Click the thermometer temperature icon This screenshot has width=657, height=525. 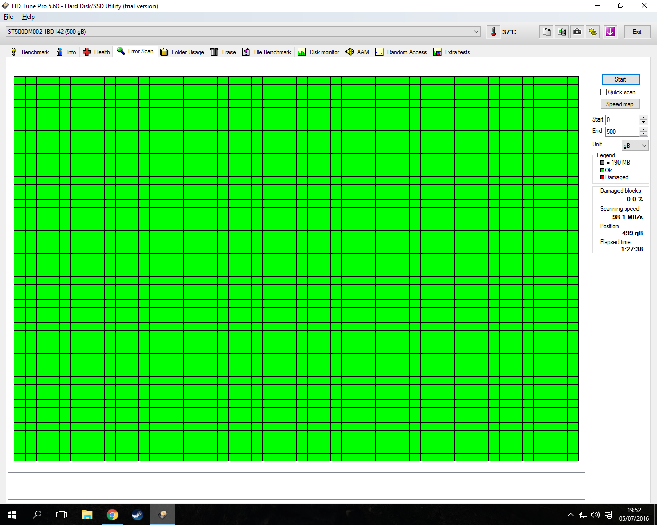493,32
